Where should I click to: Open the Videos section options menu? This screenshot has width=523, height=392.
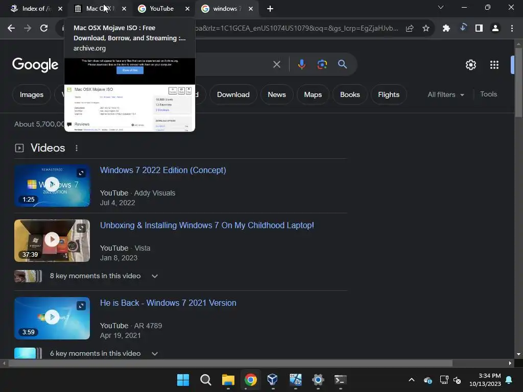(77, 148)
